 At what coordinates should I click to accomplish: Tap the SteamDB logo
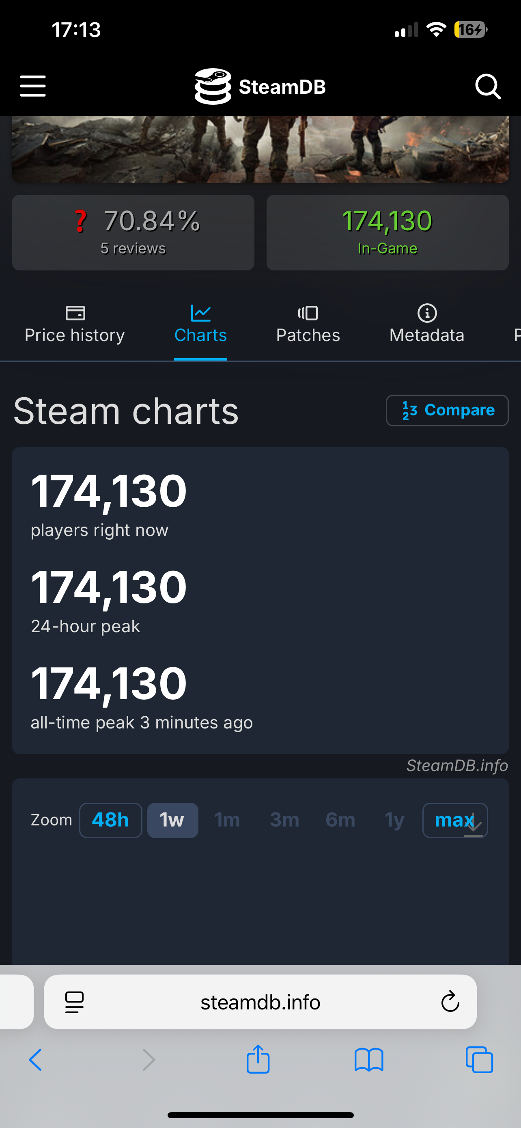point(260,86)
